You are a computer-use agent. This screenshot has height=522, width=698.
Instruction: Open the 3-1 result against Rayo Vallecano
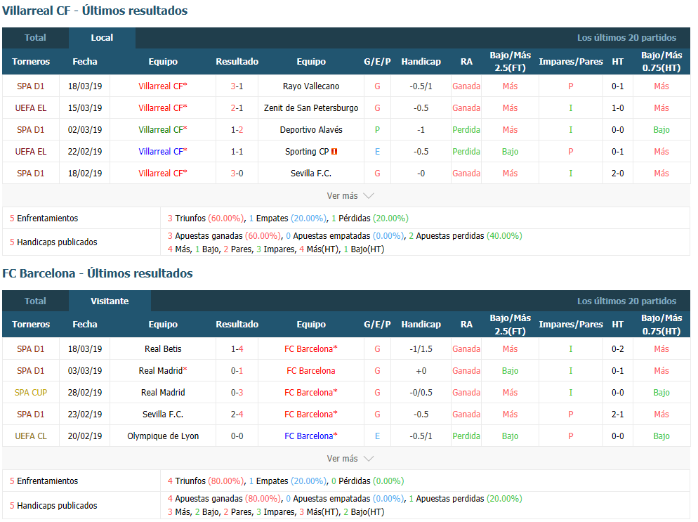[237, 86]
